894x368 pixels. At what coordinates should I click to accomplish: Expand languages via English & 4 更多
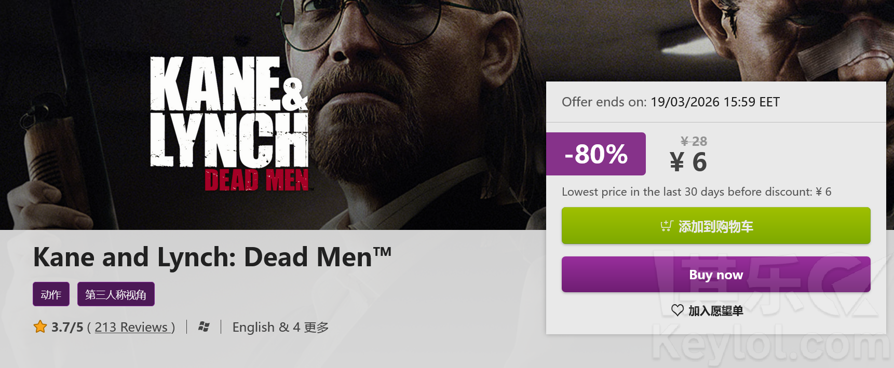point(280,328)
